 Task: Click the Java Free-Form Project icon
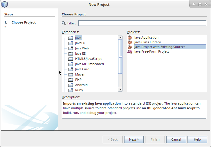[x=130, y=51]
